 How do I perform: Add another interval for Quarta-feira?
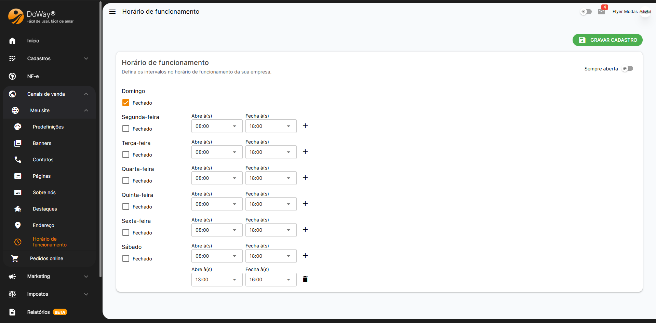click(x=305, y=178)
